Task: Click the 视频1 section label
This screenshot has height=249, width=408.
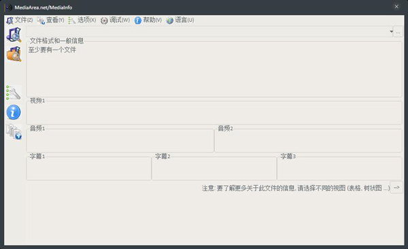Action: [37, 101]
